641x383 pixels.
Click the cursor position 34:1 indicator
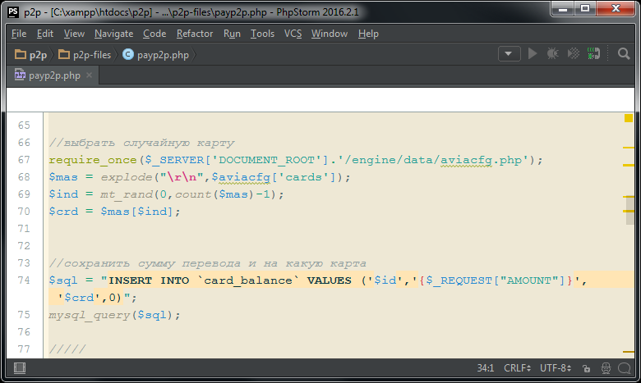[x=485, y=368]
